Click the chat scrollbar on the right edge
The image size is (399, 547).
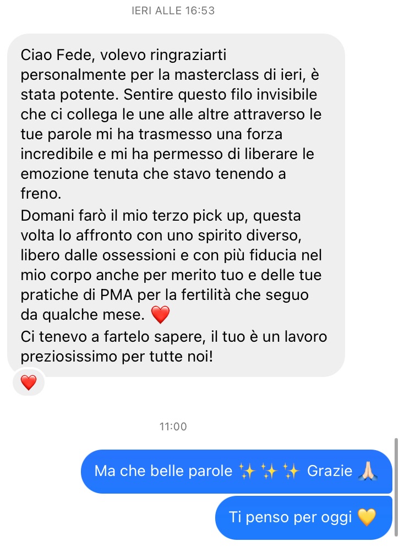coord(396,489)
